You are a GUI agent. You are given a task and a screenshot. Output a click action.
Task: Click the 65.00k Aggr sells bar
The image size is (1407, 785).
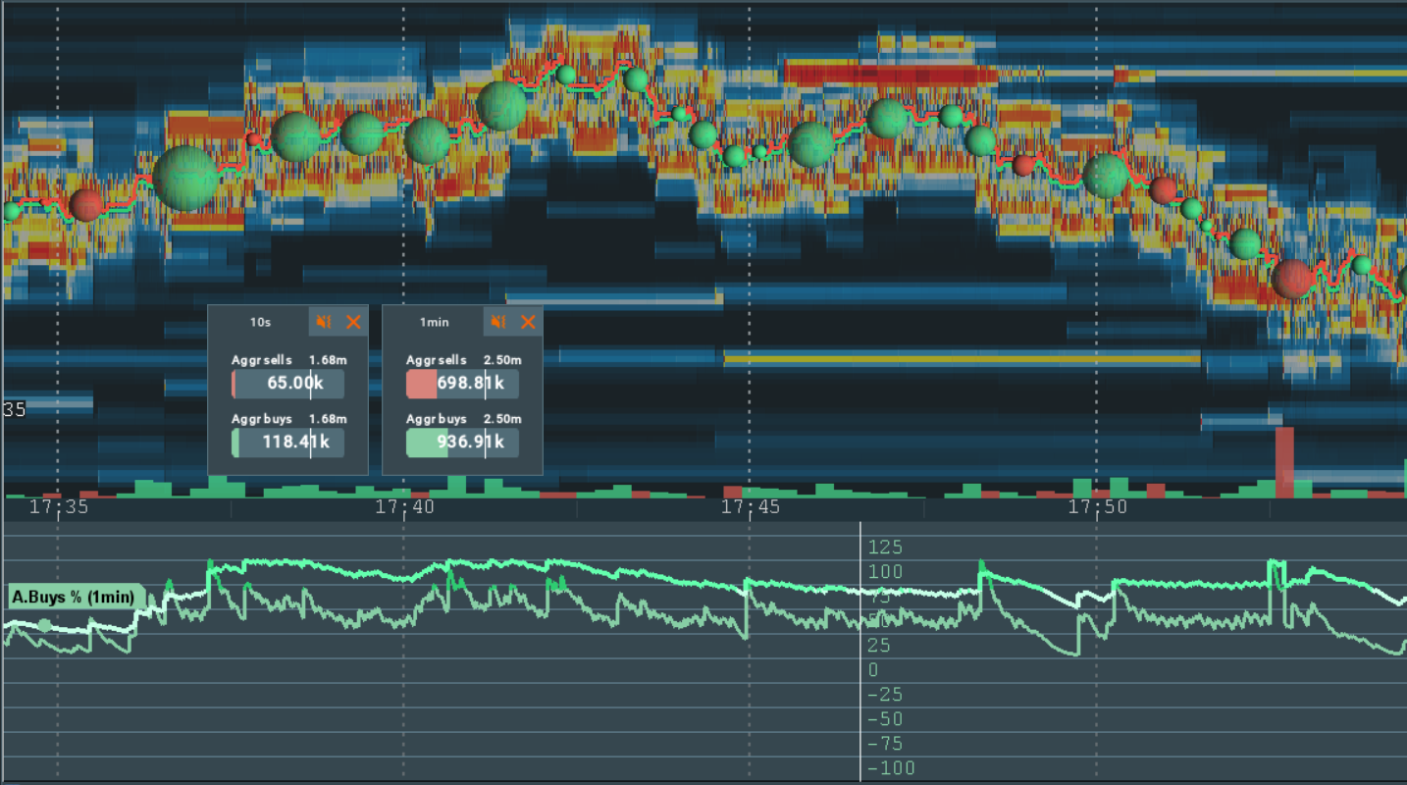(287, 384)
